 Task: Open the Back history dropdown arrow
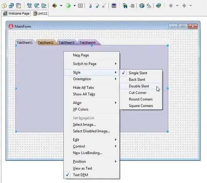[x=177, y=6]
